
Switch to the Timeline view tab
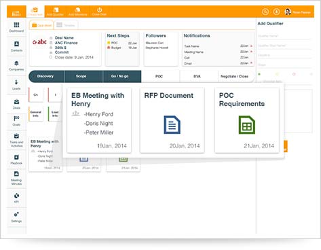click(66, 25)
